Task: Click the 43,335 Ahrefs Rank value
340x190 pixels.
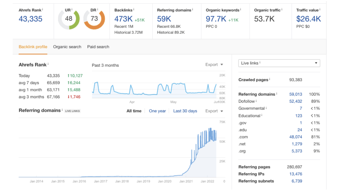Action: (30, 19)
